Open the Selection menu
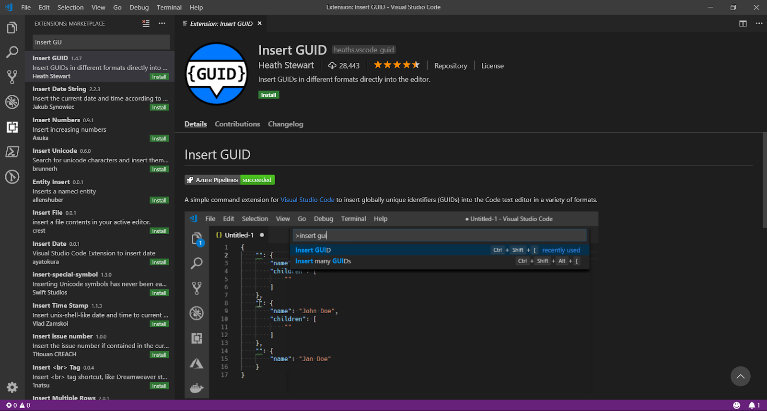 (x=70, y=7)
